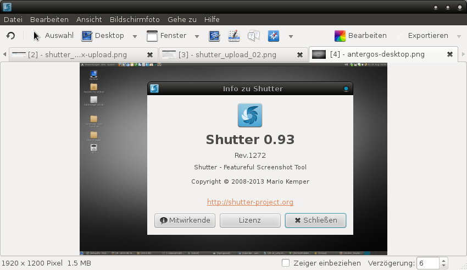This screenshot has width=467, height=270.
Task: Open the Gehe zu menu
Action: click(182, 19)
